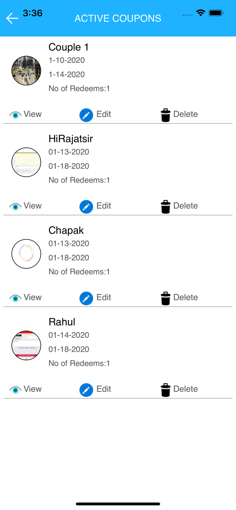This screenshot has width=236, height=510.
Task: Toggle visibility of the HiRajatsir coupon
Action: (15, 206)
